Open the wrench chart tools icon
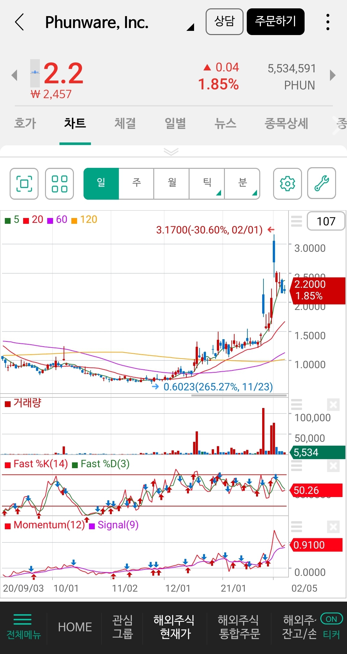This screenshot has width=347, height=654. [322, 184]
